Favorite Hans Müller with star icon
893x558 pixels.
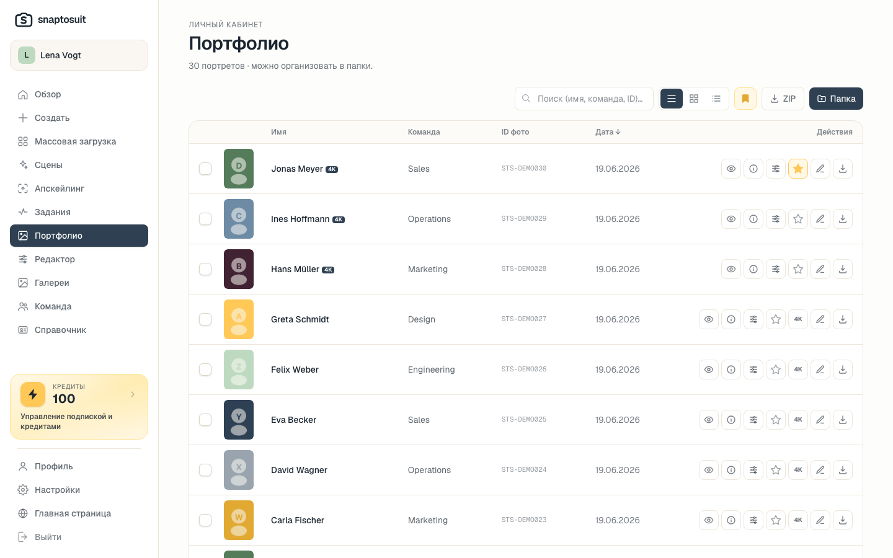point(798,269)
